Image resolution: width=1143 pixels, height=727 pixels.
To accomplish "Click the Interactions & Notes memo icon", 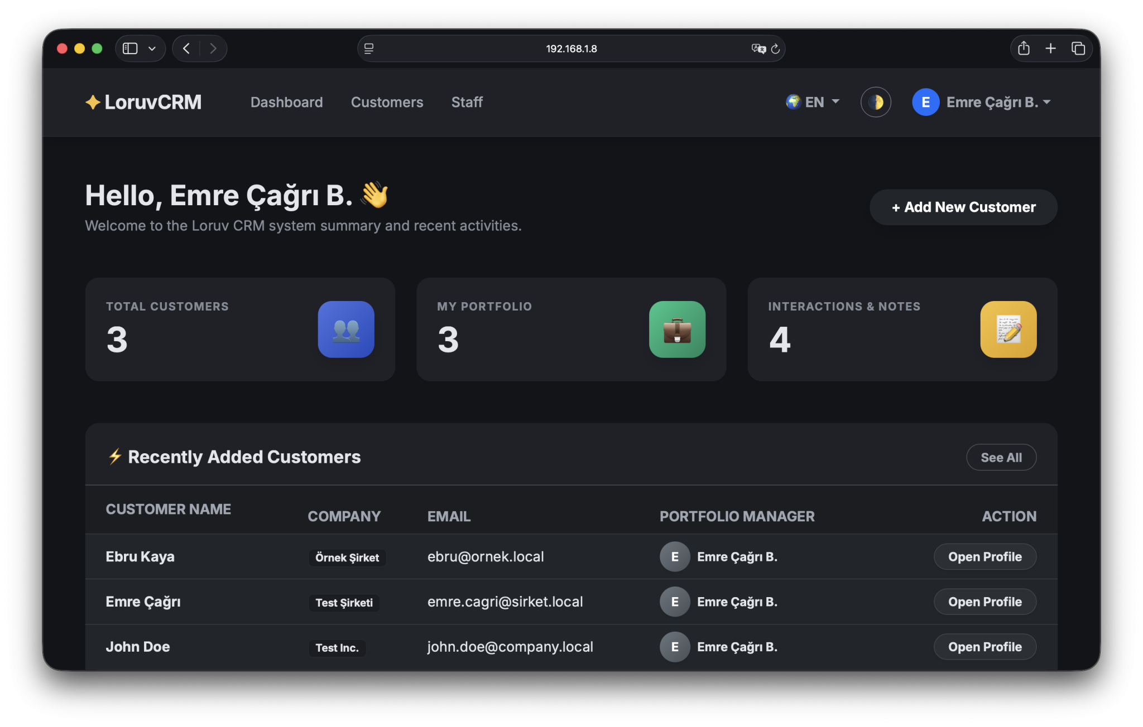I will click(x=1008, y=329).
